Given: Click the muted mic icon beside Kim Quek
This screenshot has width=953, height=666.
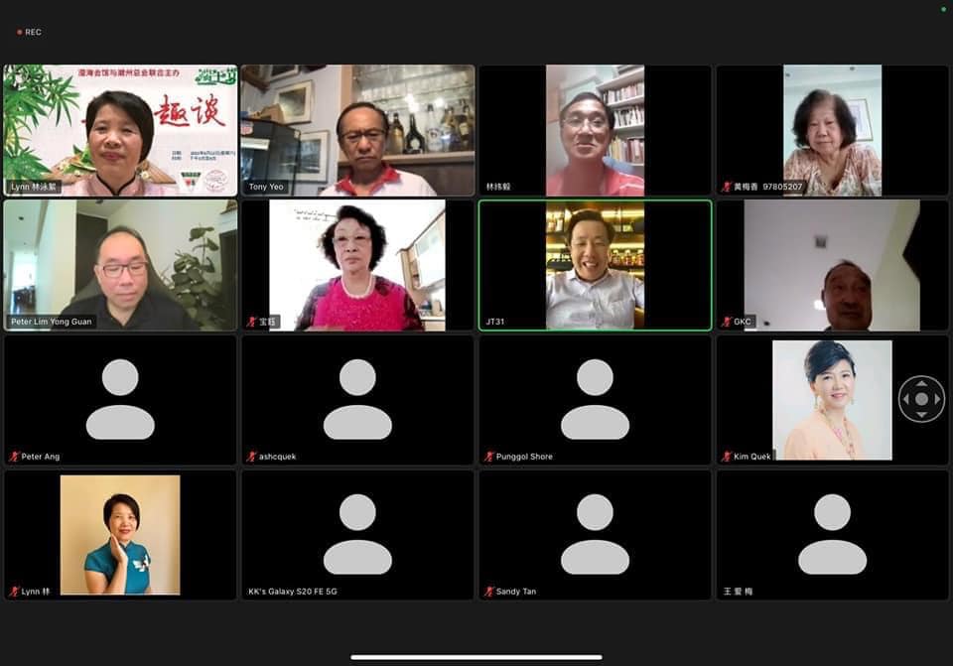Looking at the screenshot, I should coord(727,457).
